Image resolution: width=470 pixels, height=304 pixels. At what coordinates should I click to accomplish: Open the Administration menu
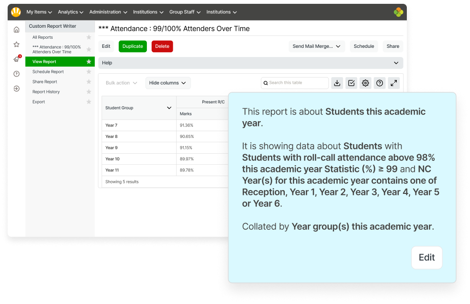(x=108, y=12)
